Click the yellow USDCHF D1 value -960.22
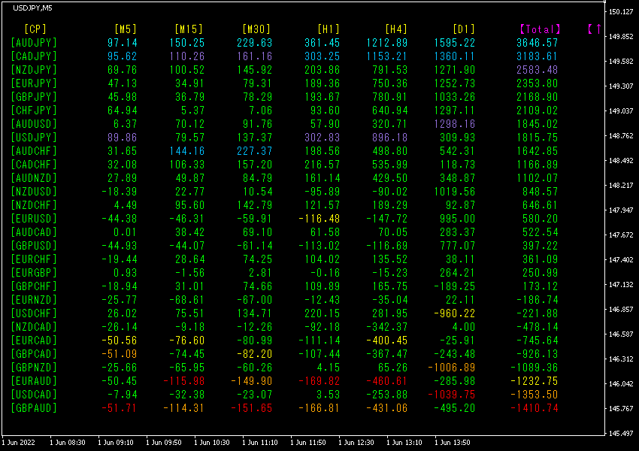This screenshot has height=451, width=639. click(x=454, y=313)
